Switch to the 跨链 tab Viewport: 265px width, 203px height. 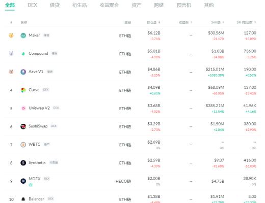pos(159,5)
